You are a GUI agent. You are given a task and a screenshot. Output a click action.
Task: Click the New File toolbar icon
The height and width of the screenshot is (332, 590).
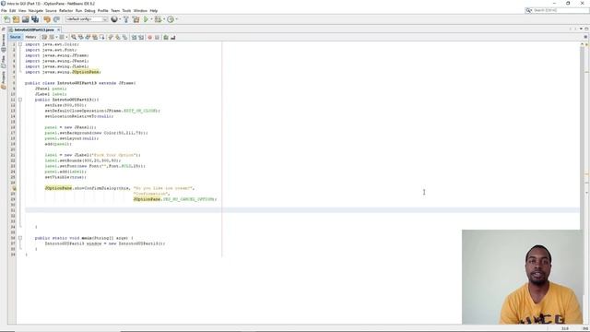tap(7, 19)
